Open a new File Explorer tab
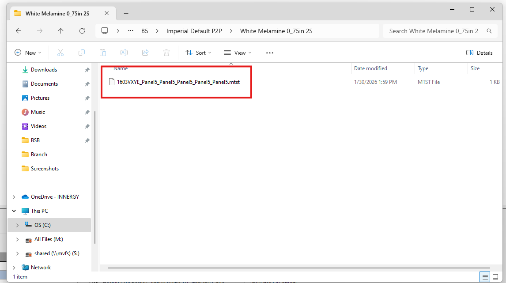 click(126, 13)
